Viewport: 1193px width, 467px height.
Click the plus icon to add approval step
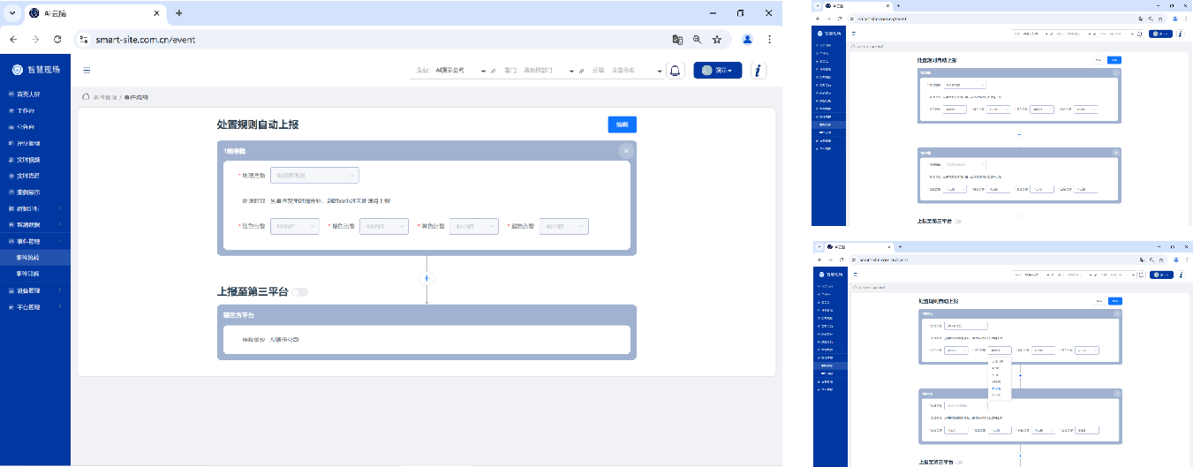pyautogui.click(x=427, y=278)
